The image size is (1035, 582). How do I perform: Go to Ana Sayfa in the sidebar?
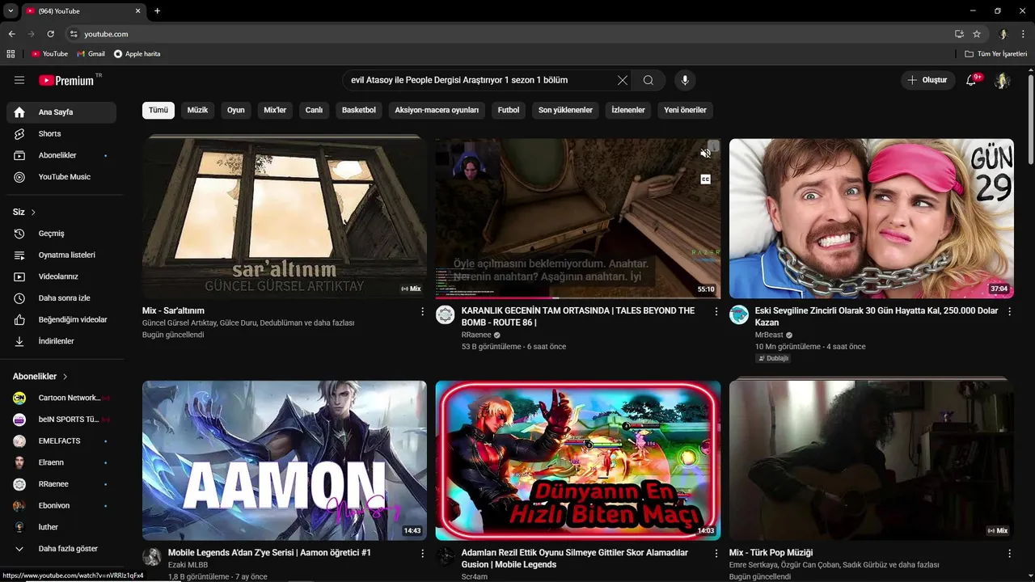click(x=61, y=112)
